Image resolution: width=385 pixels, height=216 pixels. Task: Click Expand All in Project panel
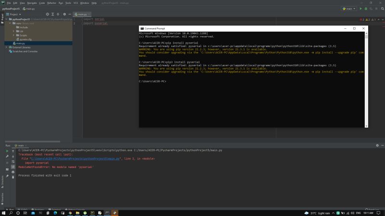tap(52, 14)
